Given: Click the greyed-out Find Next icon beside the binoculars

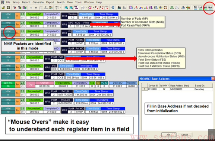Looking at the screenshot, I should pyautogui.click(x=124, y=7).
